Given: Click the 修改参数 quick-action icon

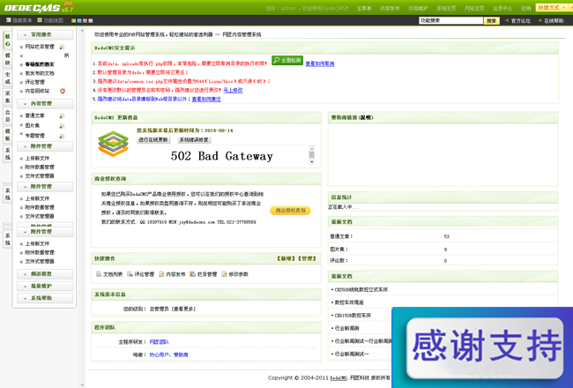Looking at the screenshot, I should [224, 274].
